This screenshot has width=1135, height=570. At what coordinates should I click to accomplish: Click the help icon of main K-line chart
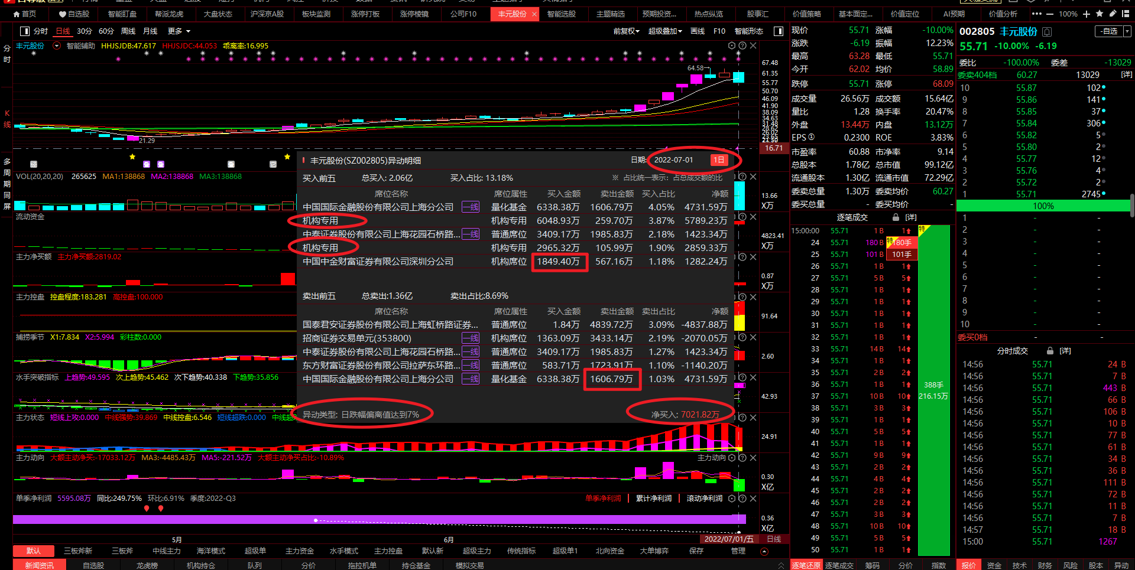(742, 45)
